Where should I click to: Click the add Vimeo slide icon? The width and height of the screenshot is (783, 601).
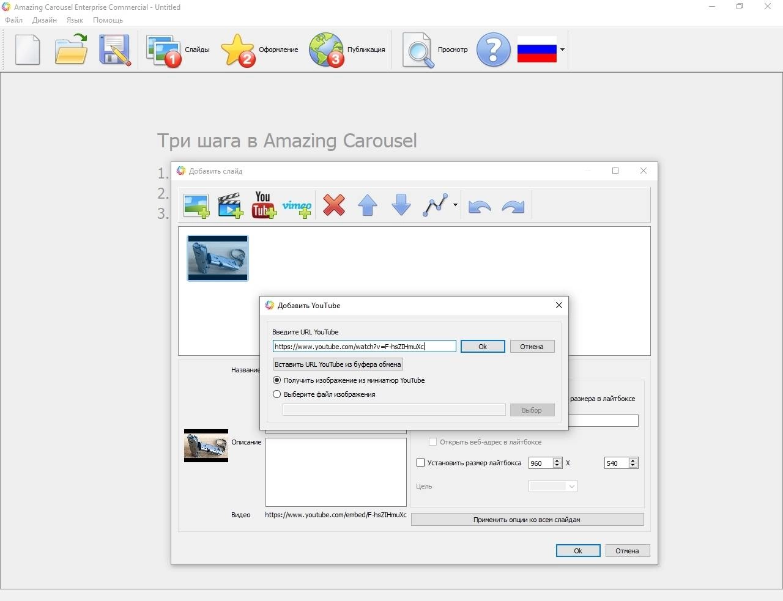click(x=297, y=207)
